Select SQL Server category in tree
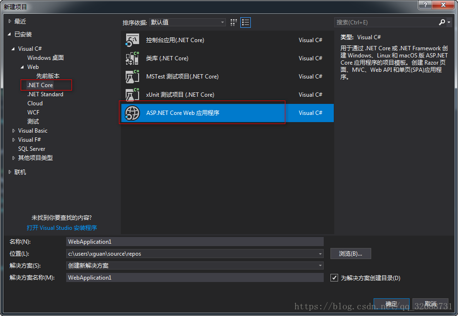Image resolution: width=458 pixels, height=316 pixels. (32, 149)
